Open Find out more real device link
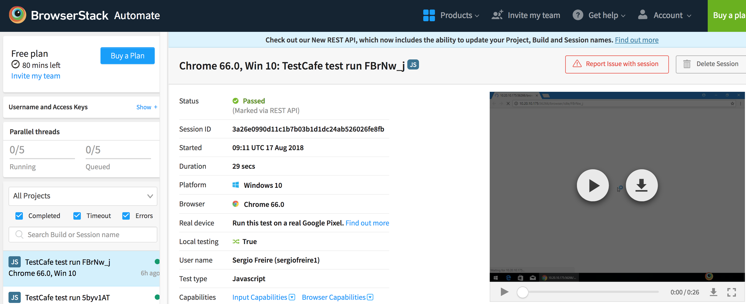Image resolution: width=746 pixels, height=304 pixels. coord(367,223)
